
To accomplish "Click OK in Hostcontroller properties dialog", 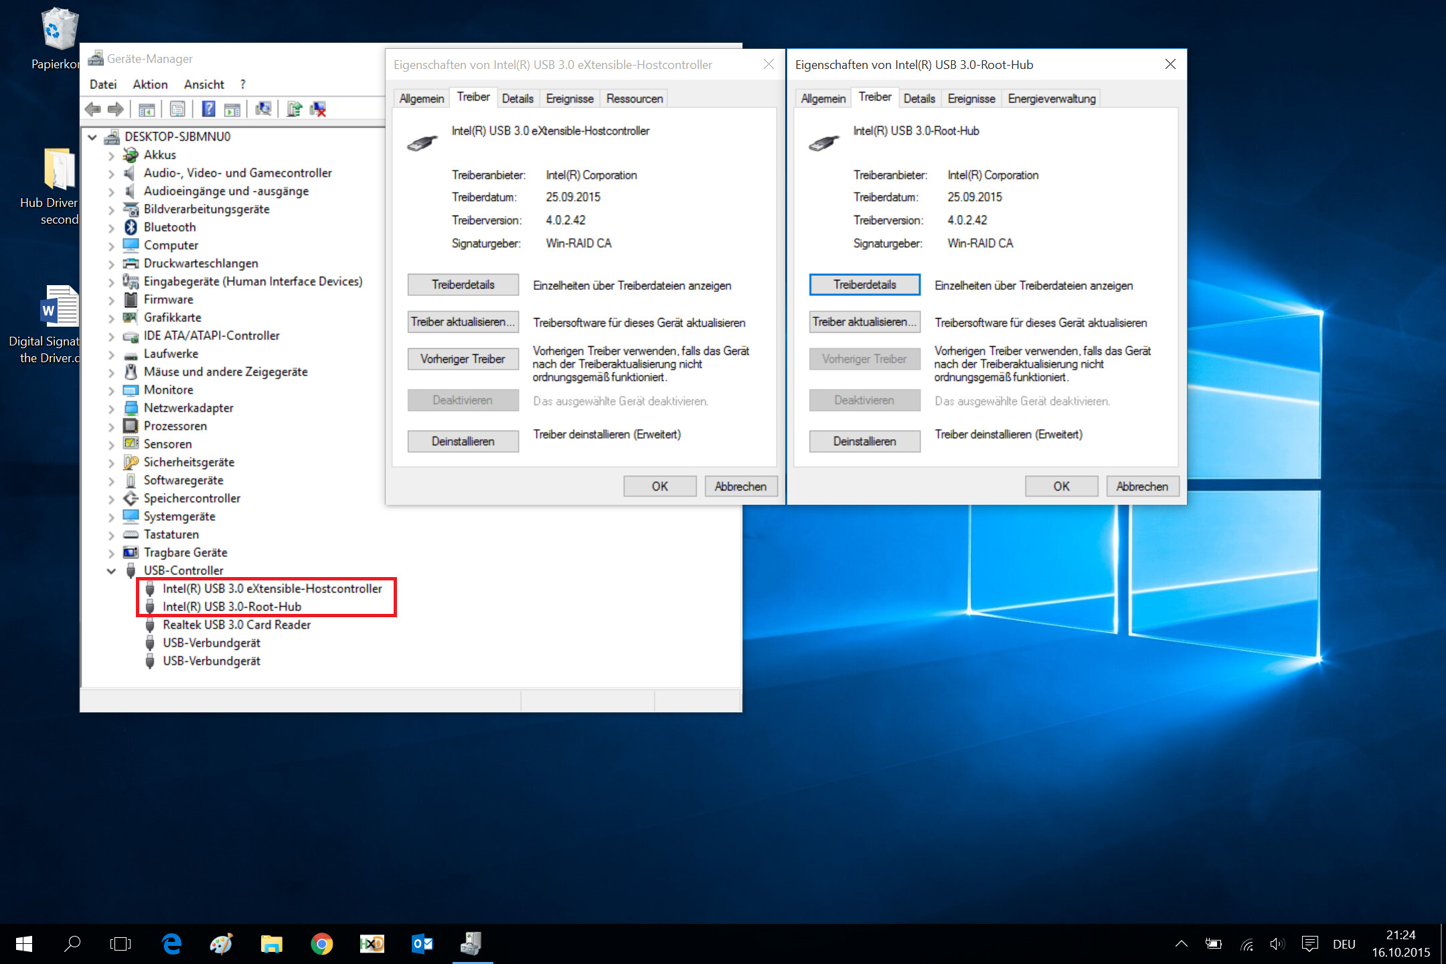I will click(x=659, y=486).
